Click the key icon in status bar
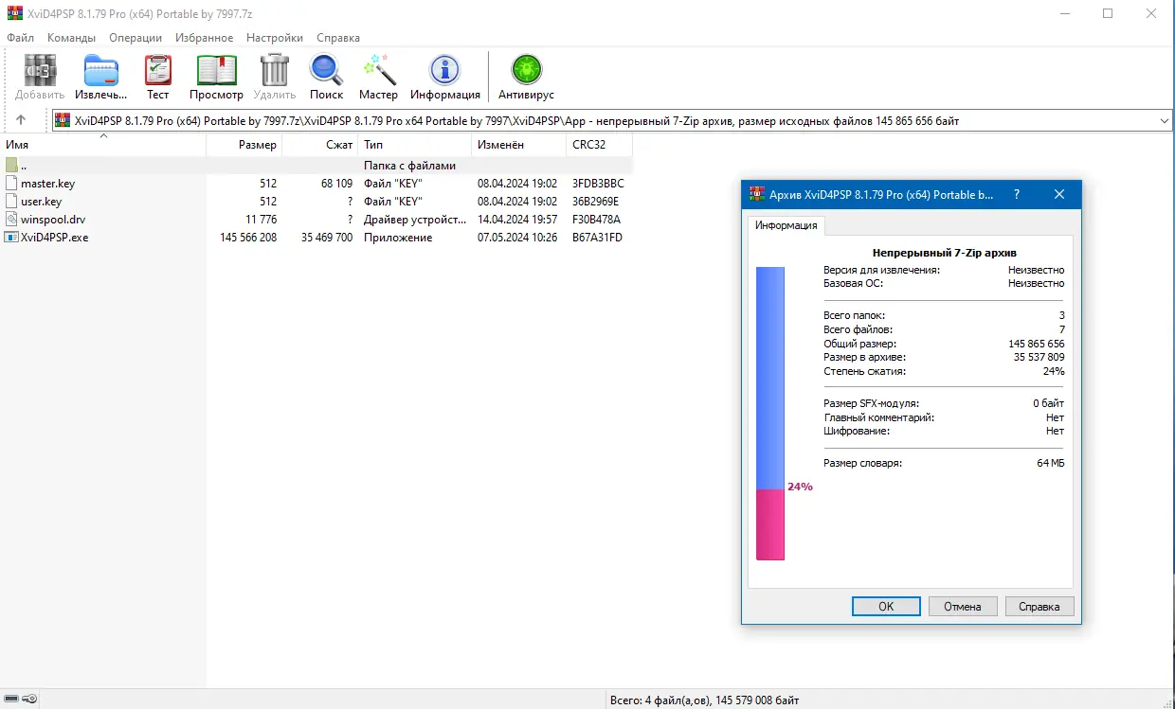 (x=28, y=699)
